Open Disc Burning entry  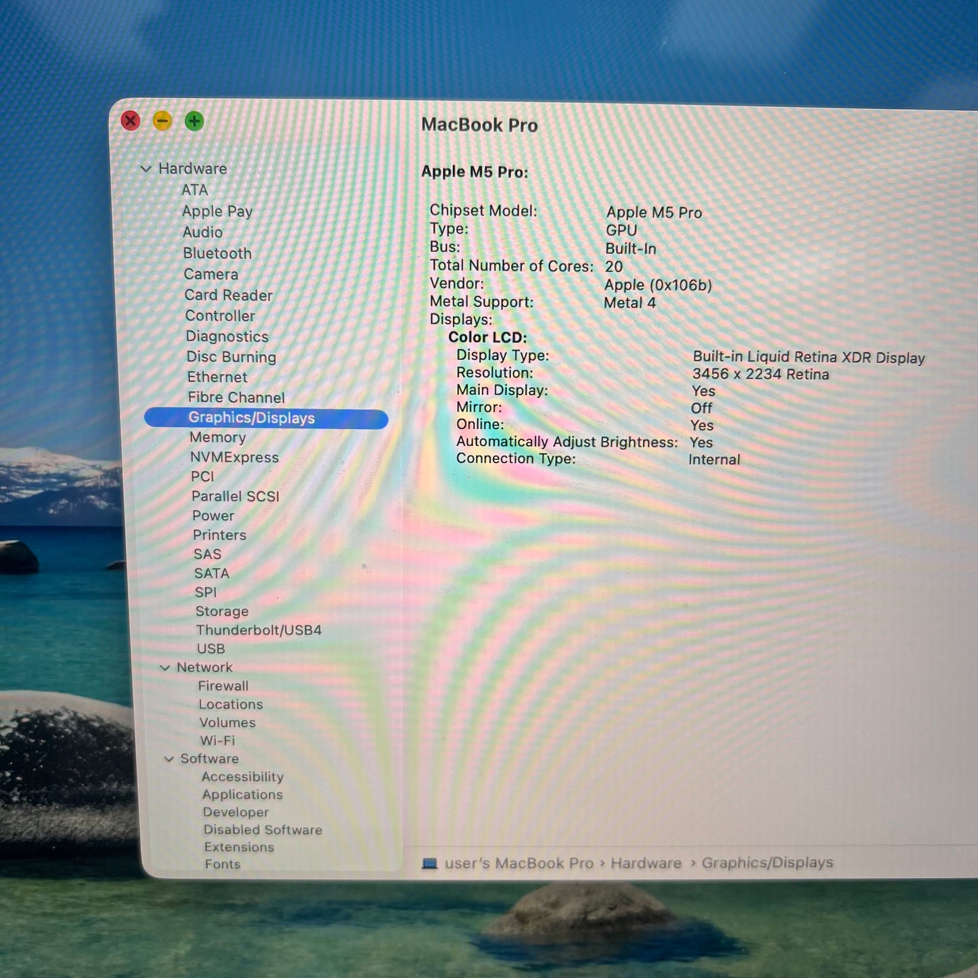coord(231,357)
